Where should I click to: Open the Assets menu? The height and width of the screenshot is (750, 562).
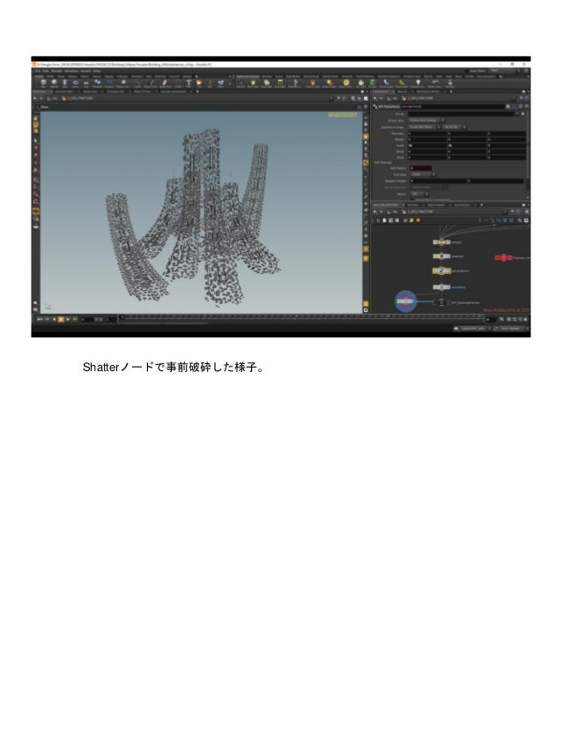[x=85, y=71]
